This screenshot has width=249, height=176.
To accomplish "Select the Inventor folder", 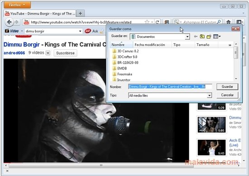I will pos(121,80).
